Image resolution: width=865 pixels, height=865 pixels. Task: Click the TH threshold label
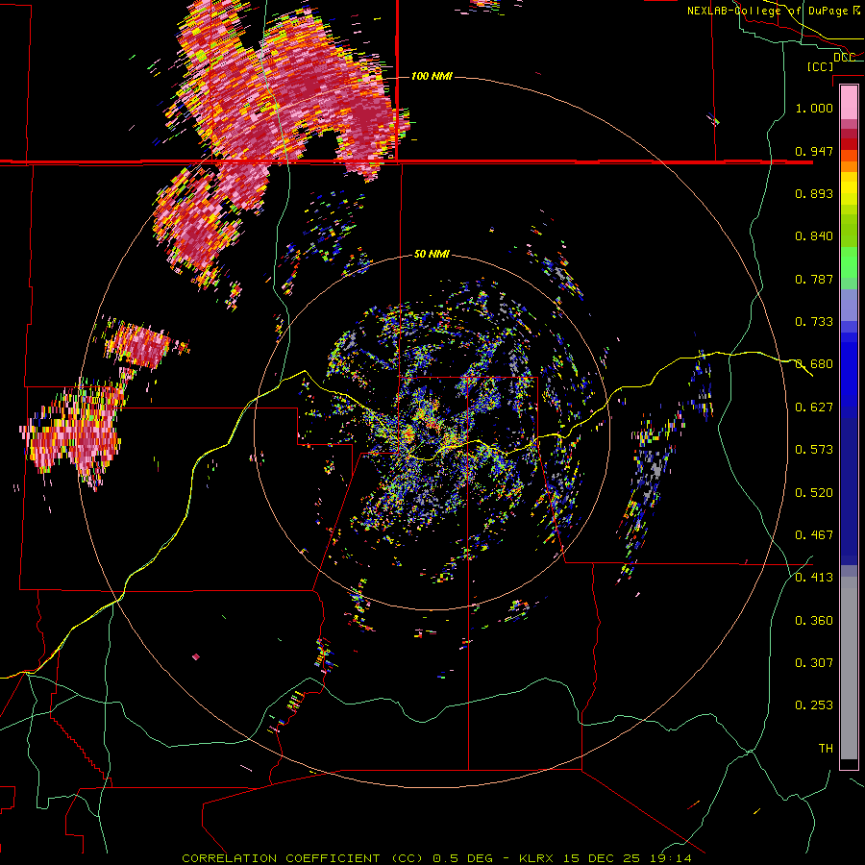[826, 749]
